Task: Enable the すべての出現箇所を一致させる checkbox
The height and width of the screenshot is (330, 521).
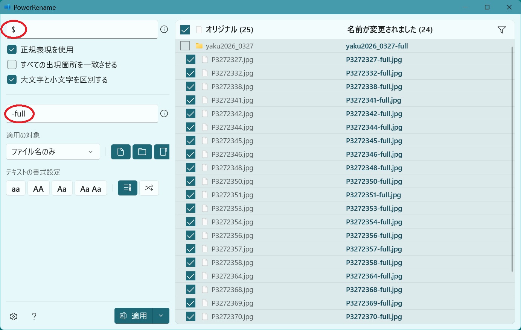Action: [x=12, y=65]
